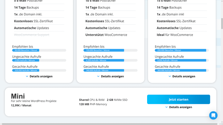Click the 100.000 Besucher / Monat progress bar
Image resolution: width=223 pixels, height=125 pixels.
click(111, 50)
